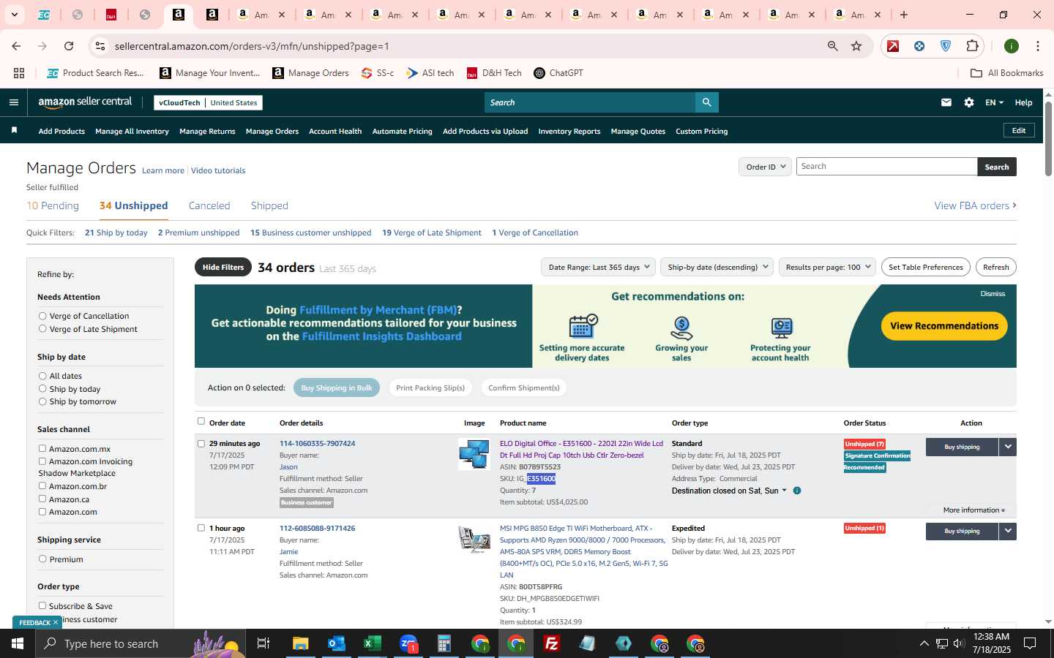This screenshot has height=658, width=1054.
Task: Click the search magnifier button in Seller Central
Action: pos(706,102)
